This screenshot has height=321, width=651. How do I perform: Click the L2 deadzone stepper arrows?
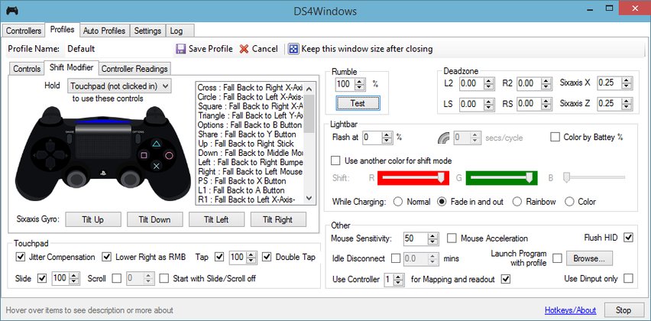click(490, 83)
